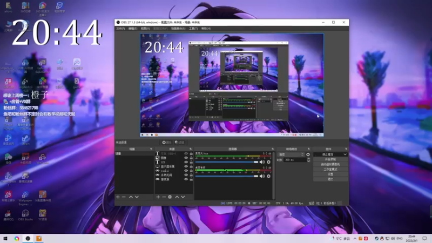Toggle visibility of 显示器采集 source
This screenshot has width=432, height=243.
[x=186, y=166]
